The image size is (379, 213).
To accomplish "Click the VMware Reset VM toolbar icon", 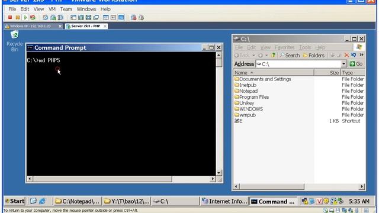I will pyautogui.click(x=33, y=17).
